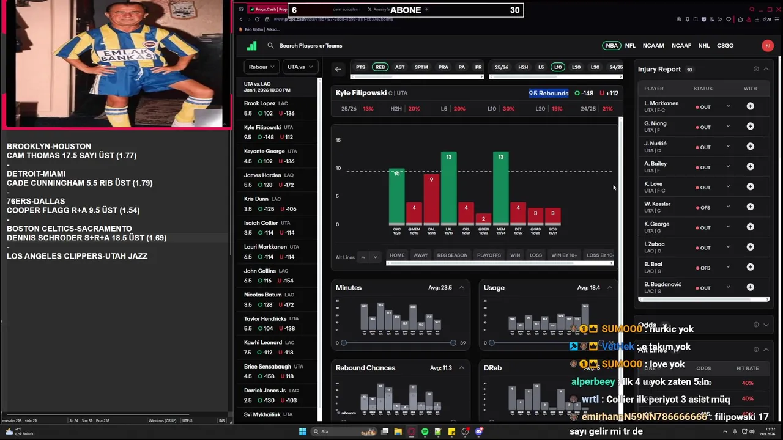
Task: Collapse the Minutes card
Action: coord(462,288)
